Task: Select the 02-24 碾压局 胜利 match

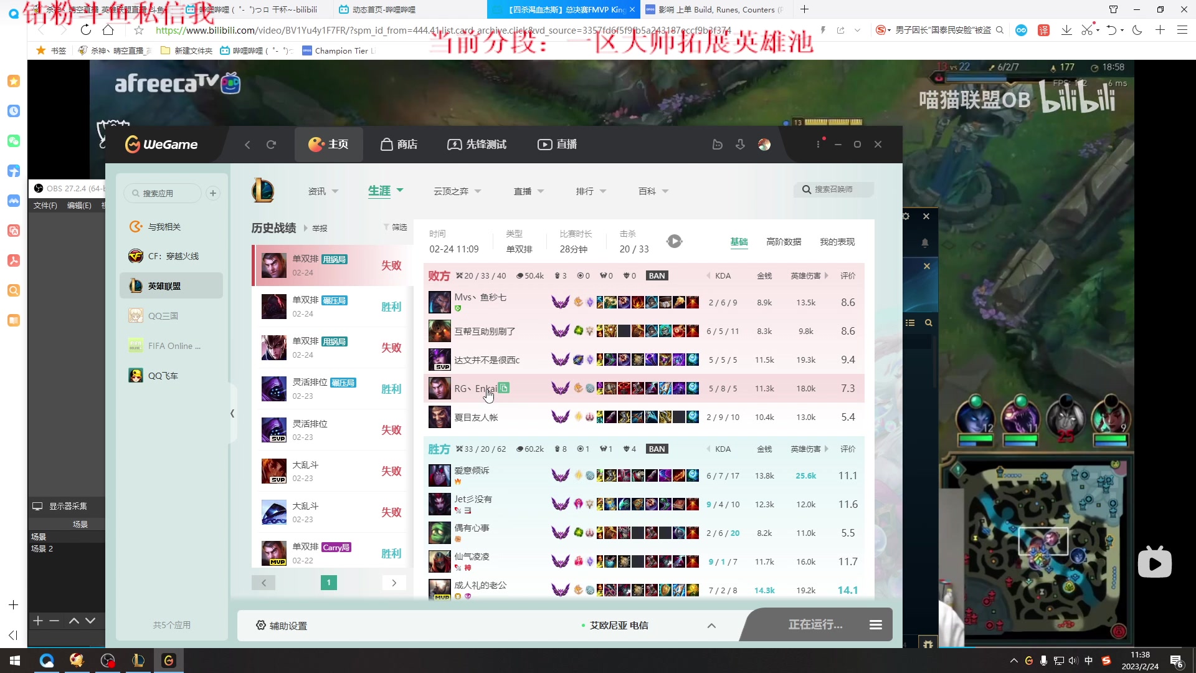Action: [331, 307]
